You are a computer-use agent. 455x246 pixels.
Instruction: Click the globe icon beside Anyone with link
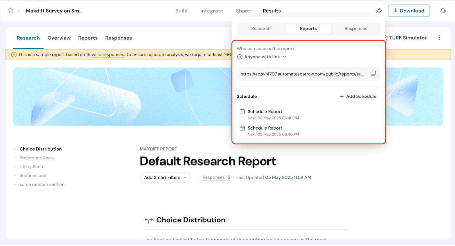pos(240,57)
